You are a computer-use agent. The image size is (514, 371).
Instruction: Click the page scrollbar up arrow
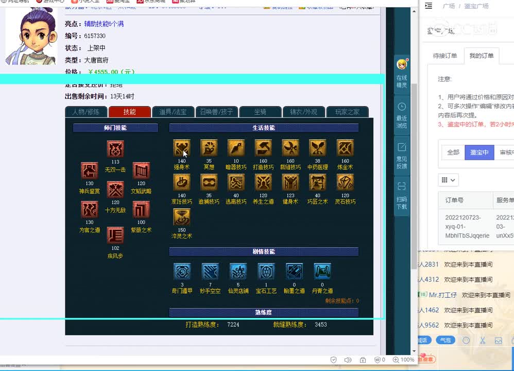414,11
